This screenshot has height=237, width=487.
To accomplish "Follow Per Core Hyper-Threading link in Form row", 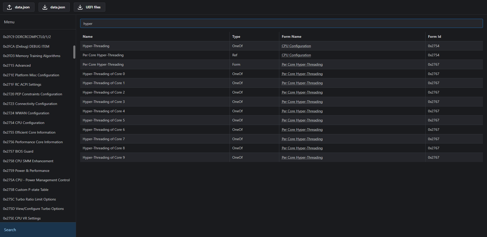I will point(302,65).
